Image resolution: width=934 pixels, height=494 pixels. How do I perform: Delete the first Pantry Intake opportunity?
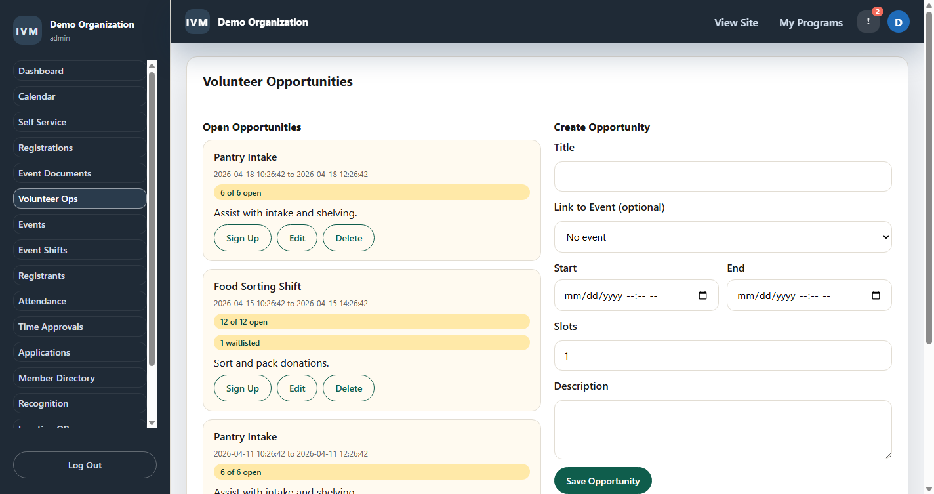348,238
